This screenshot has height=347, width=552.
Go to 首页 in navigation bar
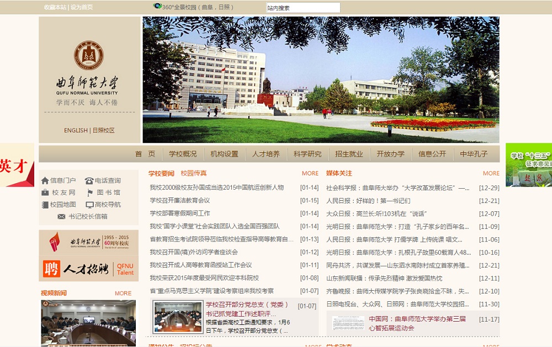coord(145,154)
